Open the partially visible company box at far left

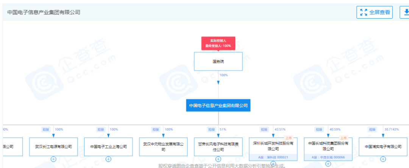pyautogui.click(x=13, y=147)
